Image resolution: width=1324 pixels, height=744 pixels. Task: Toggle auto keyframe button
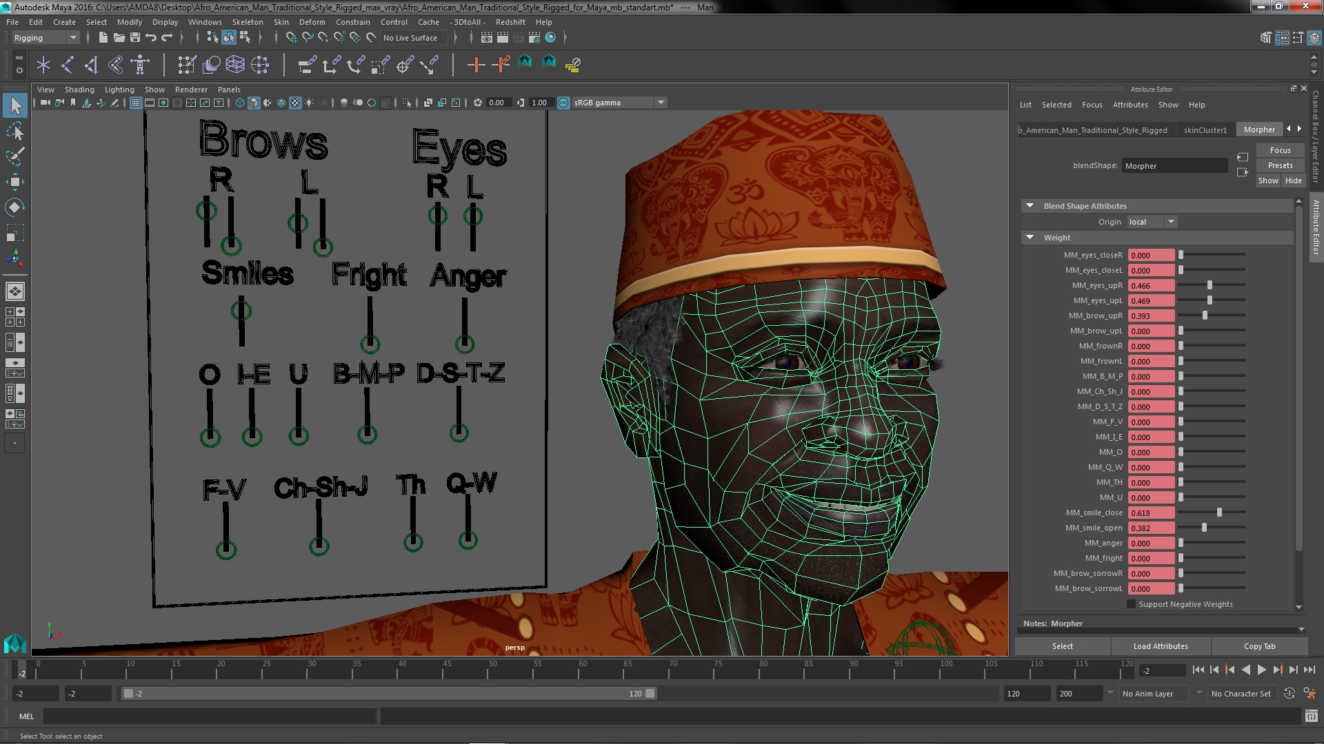pyautogui.click(x=1290, y=694)
